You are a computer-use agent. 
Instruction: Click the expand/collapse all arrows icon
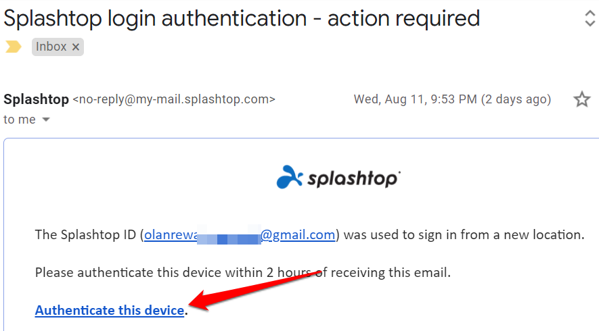pyautogui.click(x=590, y=18)
